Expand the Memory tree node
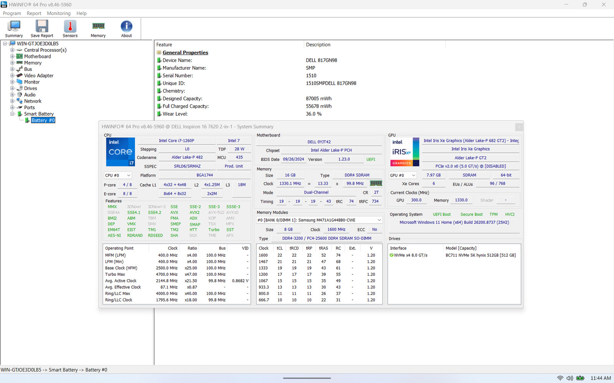The width and height of the screenshot is (614, 383). pyautogui.click(x=12, y=63)
